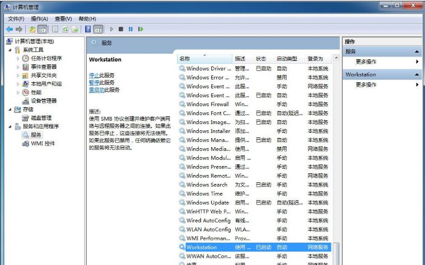Select 设备管理器 in the tree
The image size is (425, 265).
point(44,101)
